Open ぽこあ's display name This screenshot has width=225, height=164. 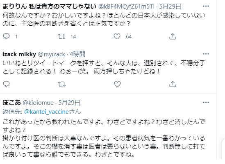(11, 102)
